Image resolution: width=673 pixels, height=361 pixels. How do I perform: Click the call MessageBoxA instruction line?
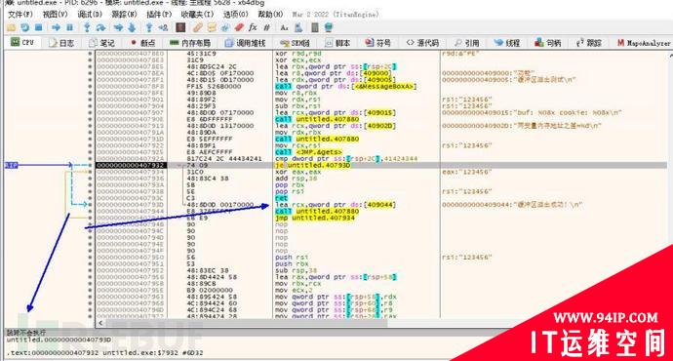click(x=346, y=86)
